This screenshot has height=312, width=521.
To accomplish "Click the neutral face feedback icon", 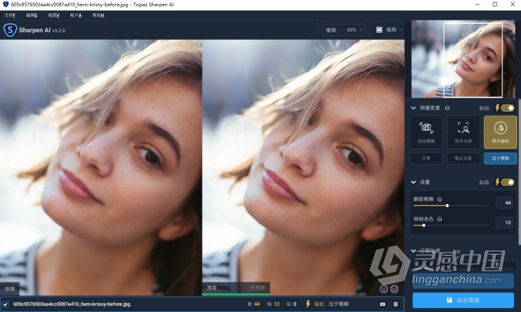I will coord(394,289).
